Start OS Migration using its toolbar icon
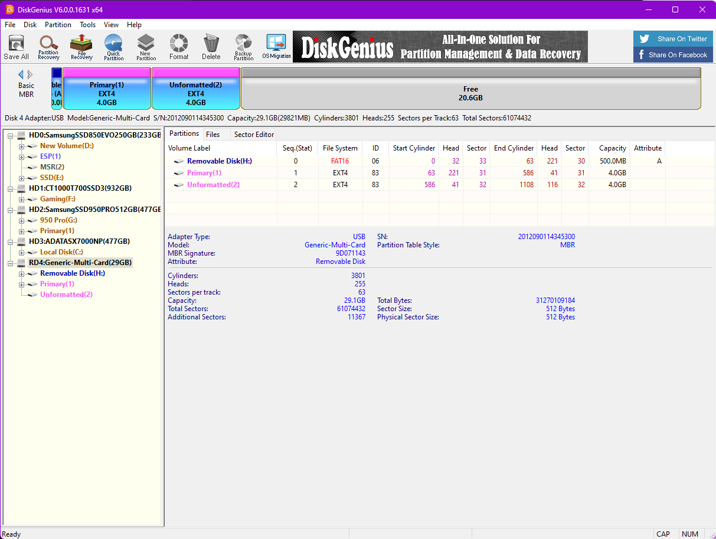 coord(275,47)
